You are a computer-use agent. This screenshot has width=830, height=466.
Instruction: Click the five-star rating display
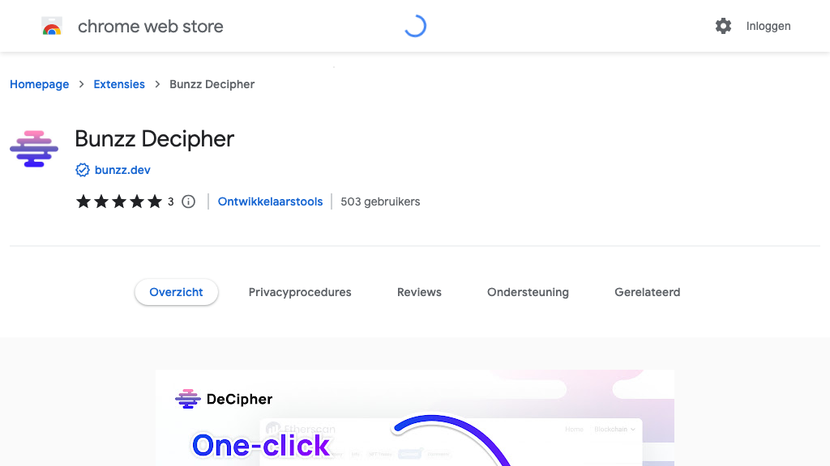[119, 201]
